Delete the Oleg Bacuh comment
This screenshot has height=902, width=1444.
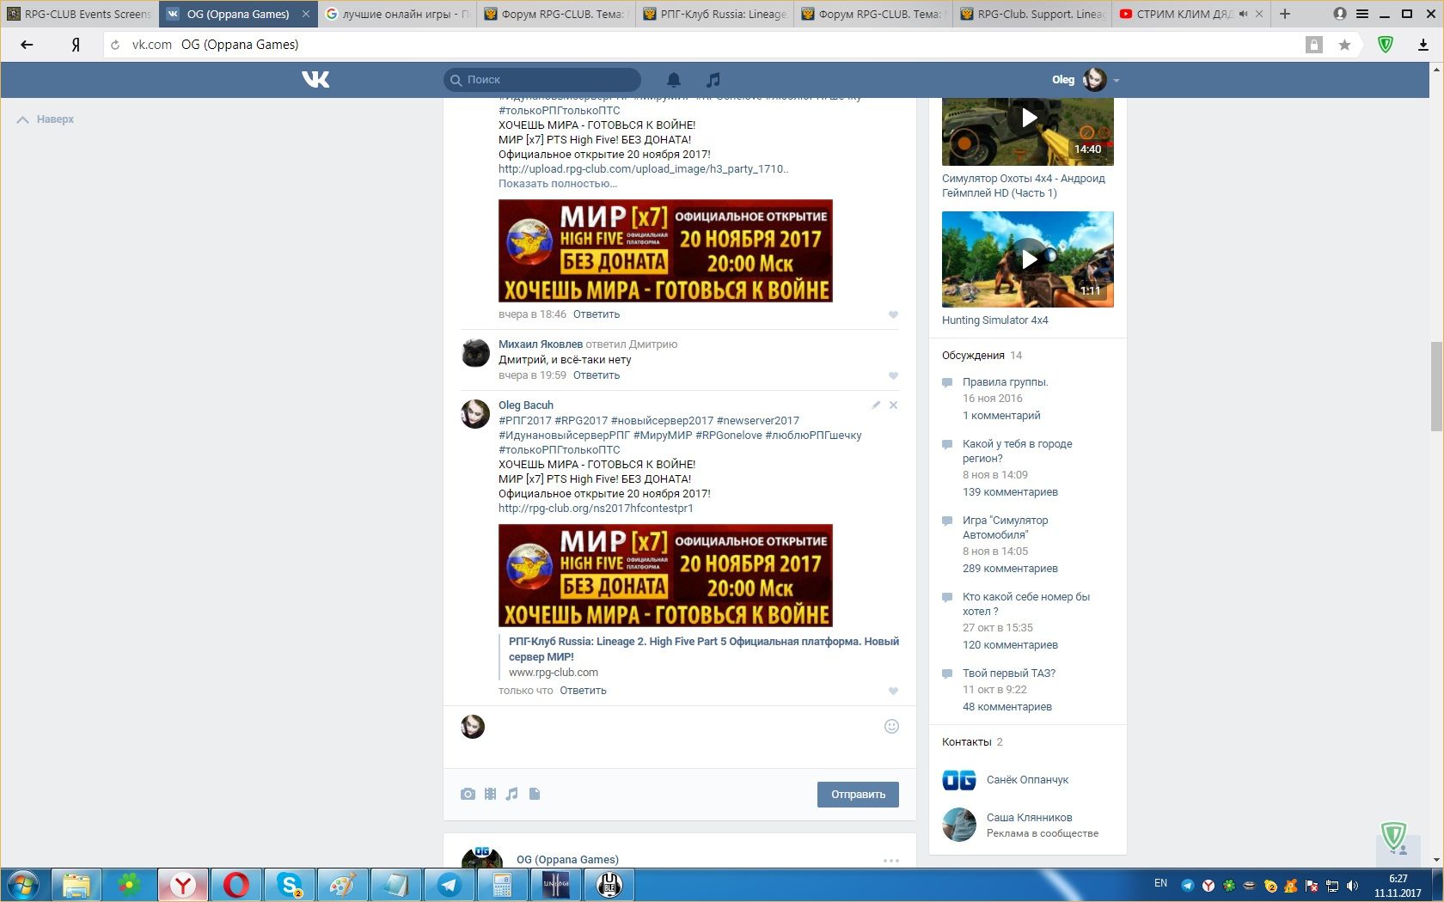[x=893, y=405]
